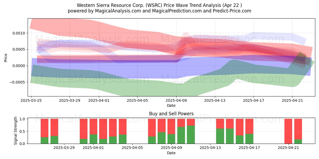Click the fully red bar above 2025-04-21

click(x=288, y=131)
